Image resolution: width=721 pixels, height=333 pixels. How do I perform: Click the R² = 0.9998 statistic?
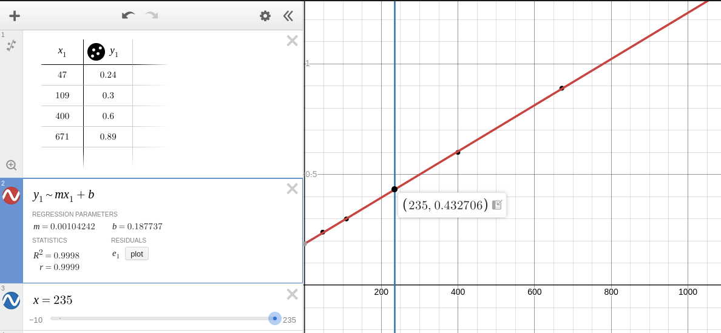pyautogui.click(x=56, y=255)
